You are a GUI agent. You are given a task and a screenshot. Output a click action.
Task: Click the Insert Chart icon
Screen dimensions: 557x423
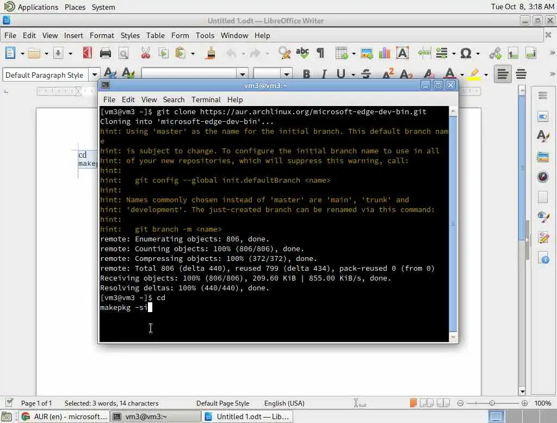[385, 53]
